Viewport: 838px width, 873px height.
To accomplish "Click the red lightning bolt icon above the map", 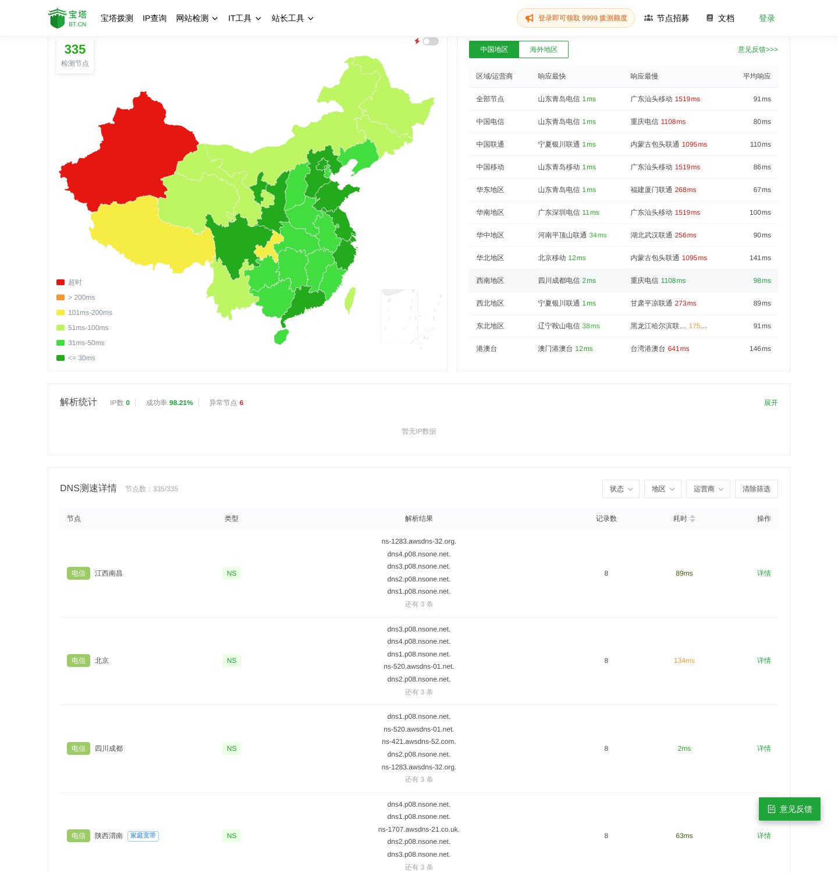I will 417,41.
